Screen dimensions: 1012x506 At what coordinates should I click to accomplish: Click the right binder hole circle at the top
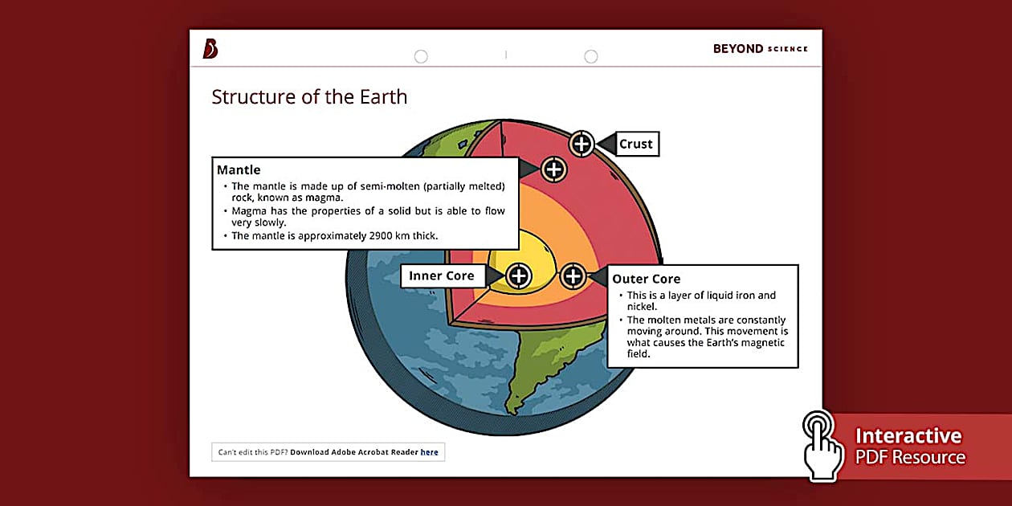tap(591, 56)
